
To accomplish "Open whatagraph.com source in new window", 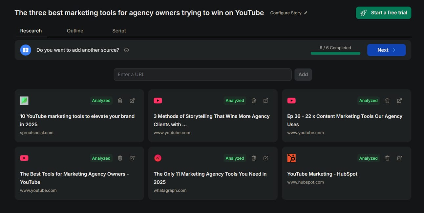I will point(266,158).
